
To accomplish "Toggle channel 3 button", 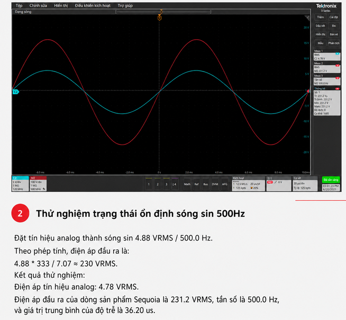I will [x=166, y=184].
